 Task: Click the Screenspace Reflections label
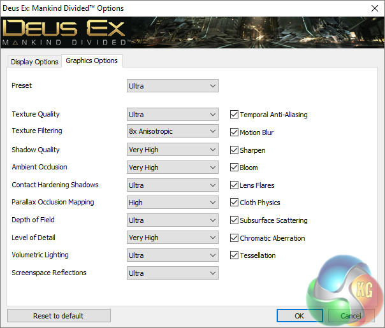tap(49, 273)
